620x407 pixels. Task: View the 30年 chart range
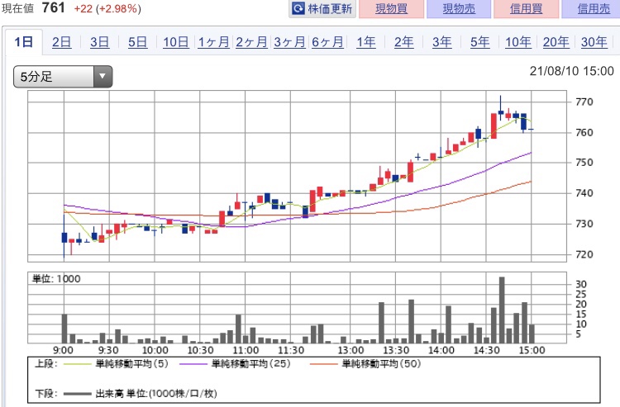(x=594, y=41)
